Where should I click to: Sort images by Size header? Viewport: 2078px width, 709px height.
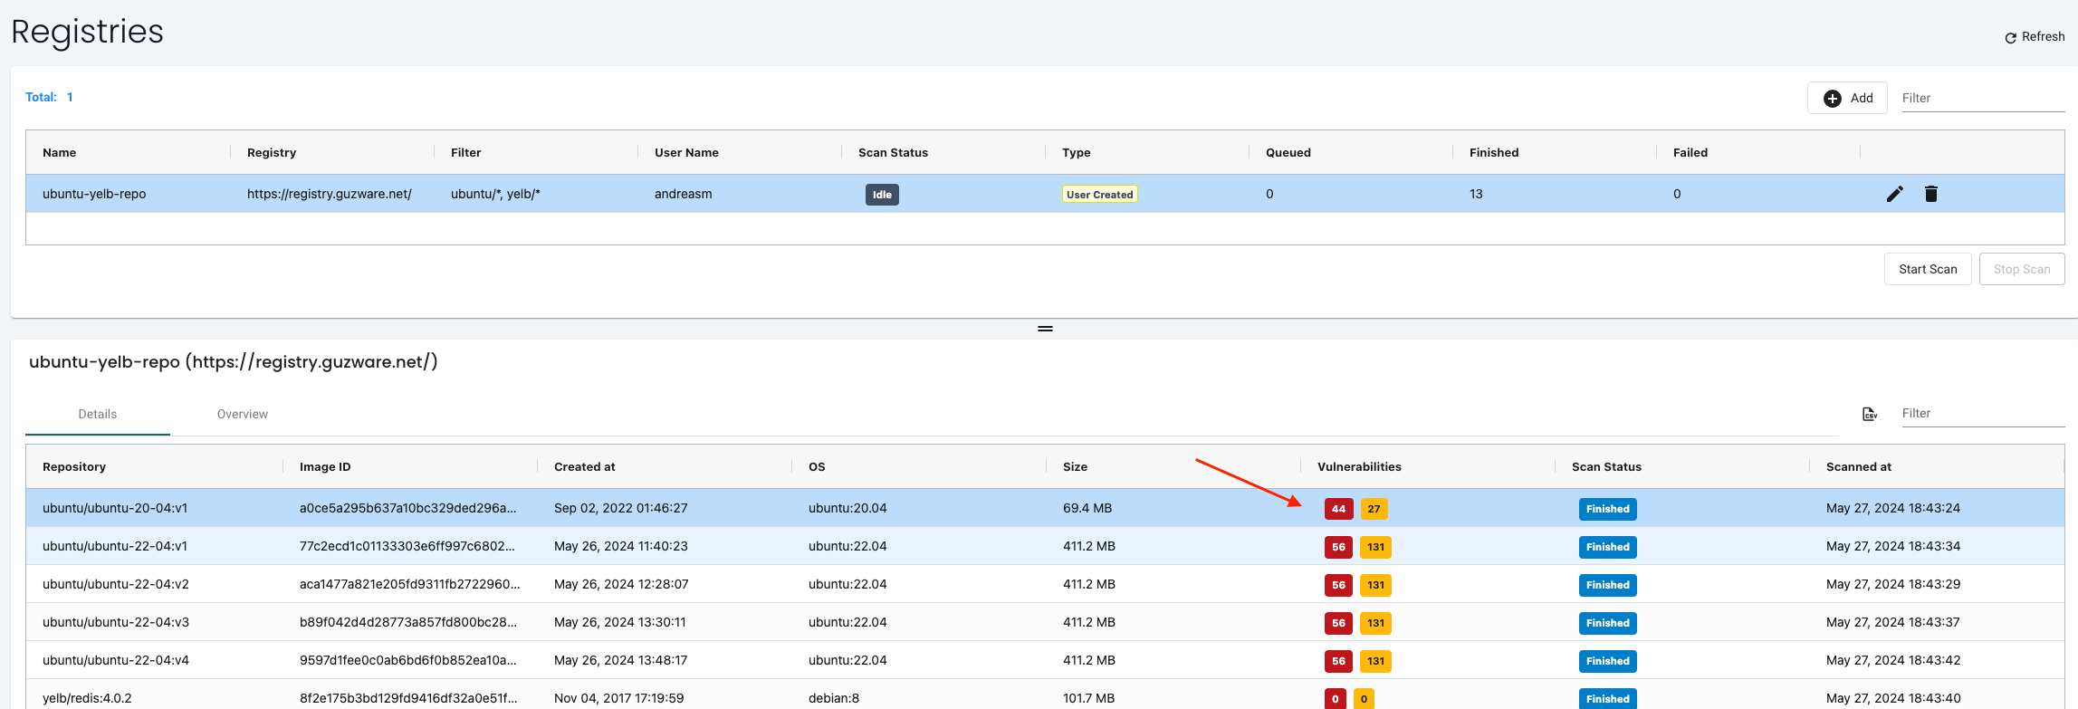(1075, 466)
